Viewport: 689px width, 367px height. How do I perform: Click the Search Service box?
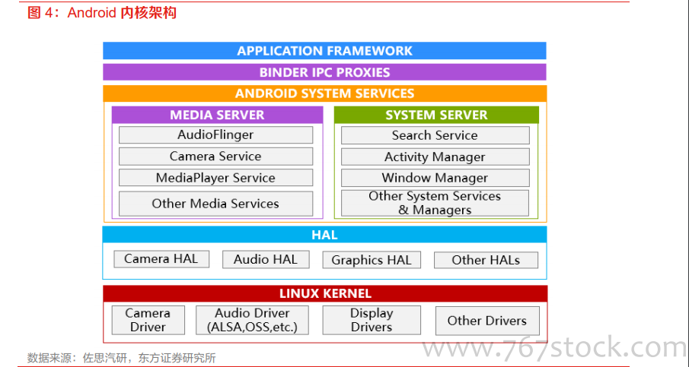coord(435,135)
